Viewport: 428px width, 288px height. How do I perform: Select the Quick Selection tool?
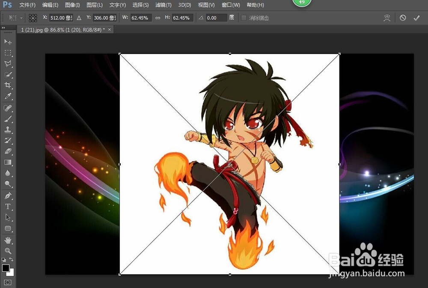8,74
